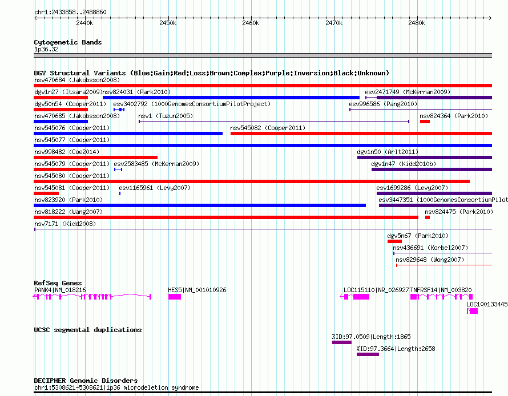This screenshot has width=508, height=396.
Task: Open the DGV Structural Variants track heading
Action: click(212, 73)
